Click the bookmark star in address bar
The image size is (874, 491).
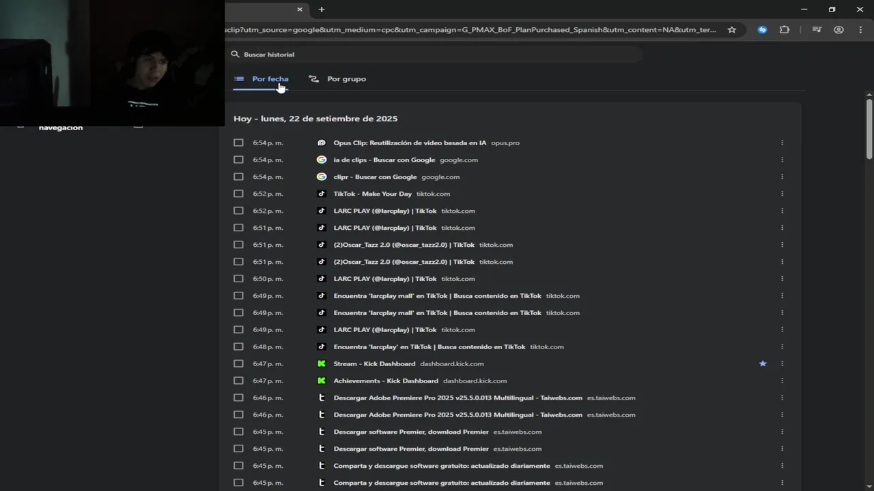(732, 30)
